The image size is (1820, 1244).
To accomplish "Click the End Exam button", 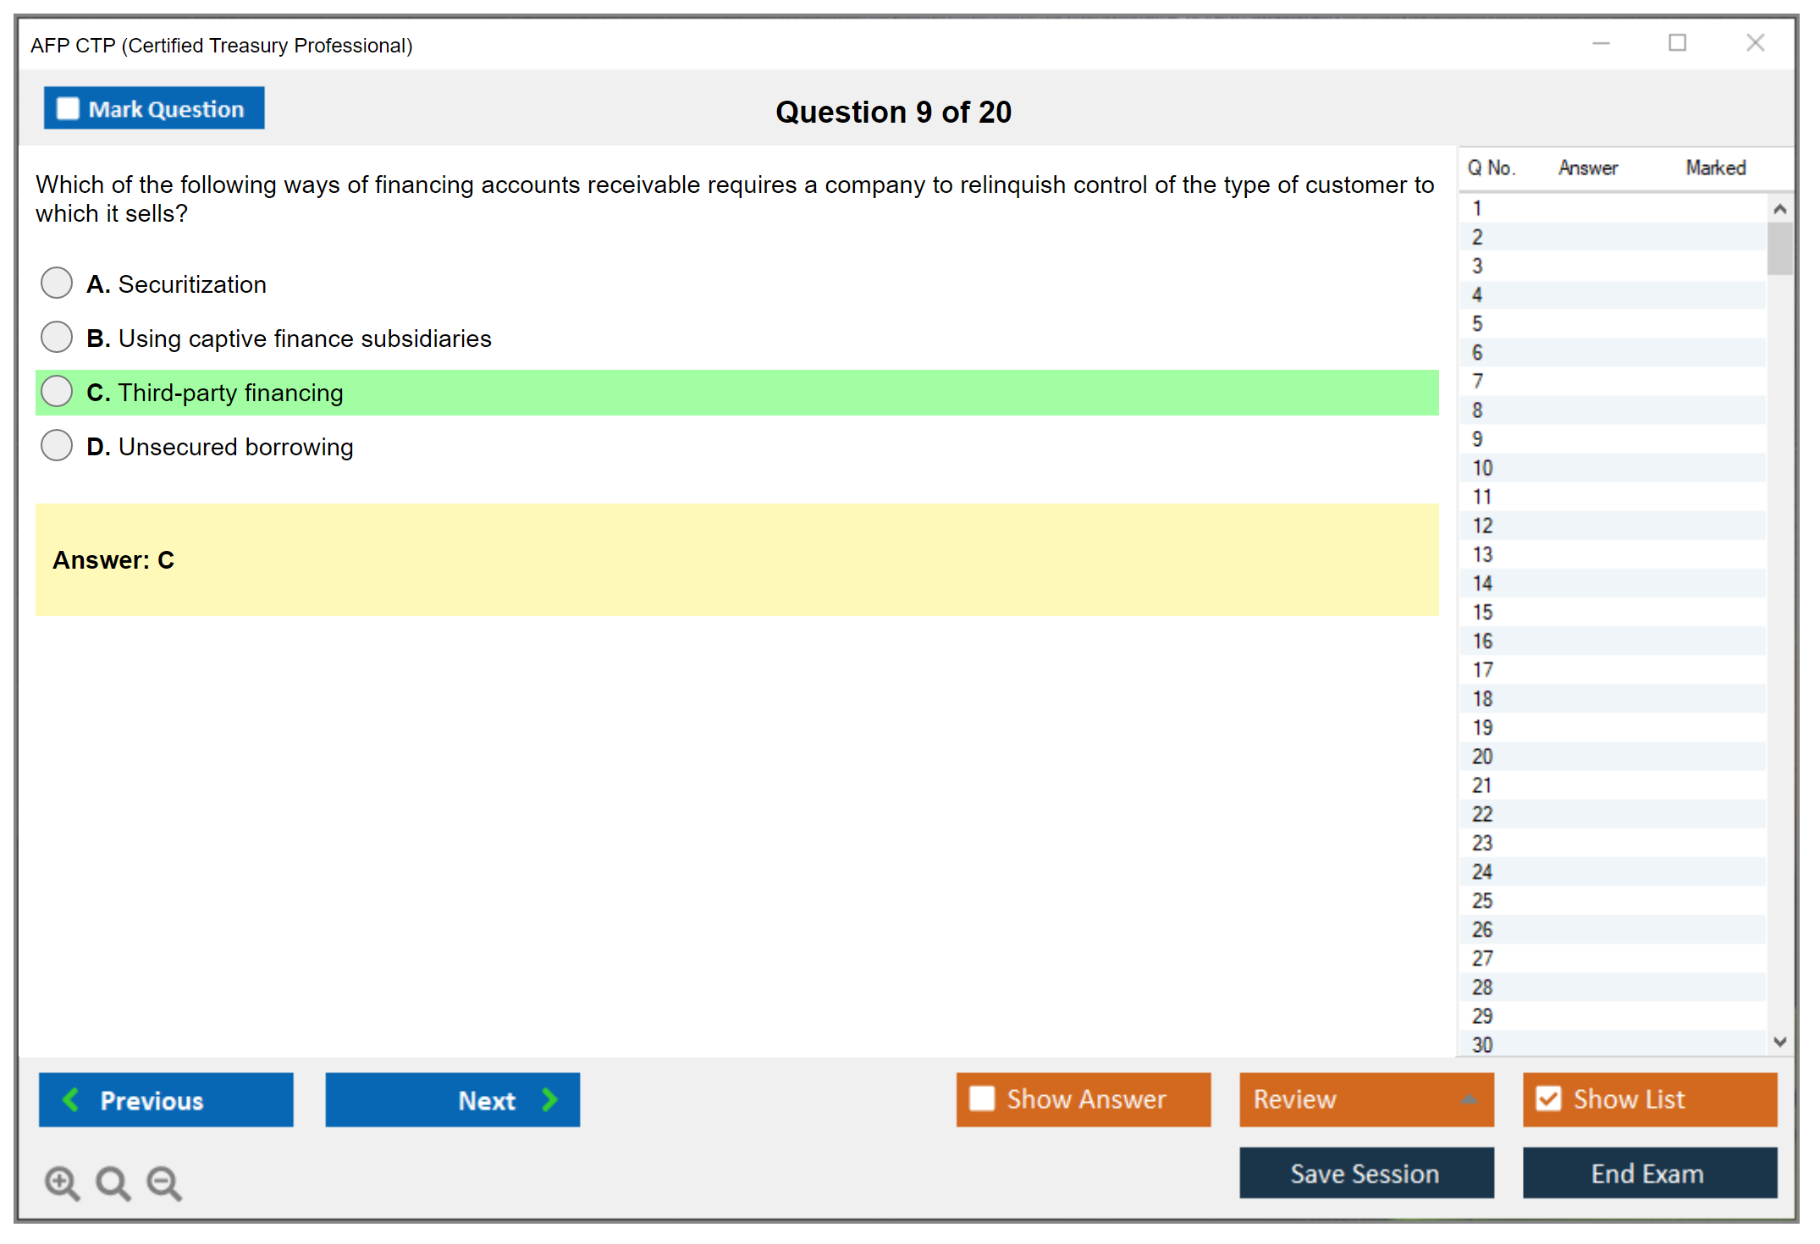I will (x=1648, y=1173).
